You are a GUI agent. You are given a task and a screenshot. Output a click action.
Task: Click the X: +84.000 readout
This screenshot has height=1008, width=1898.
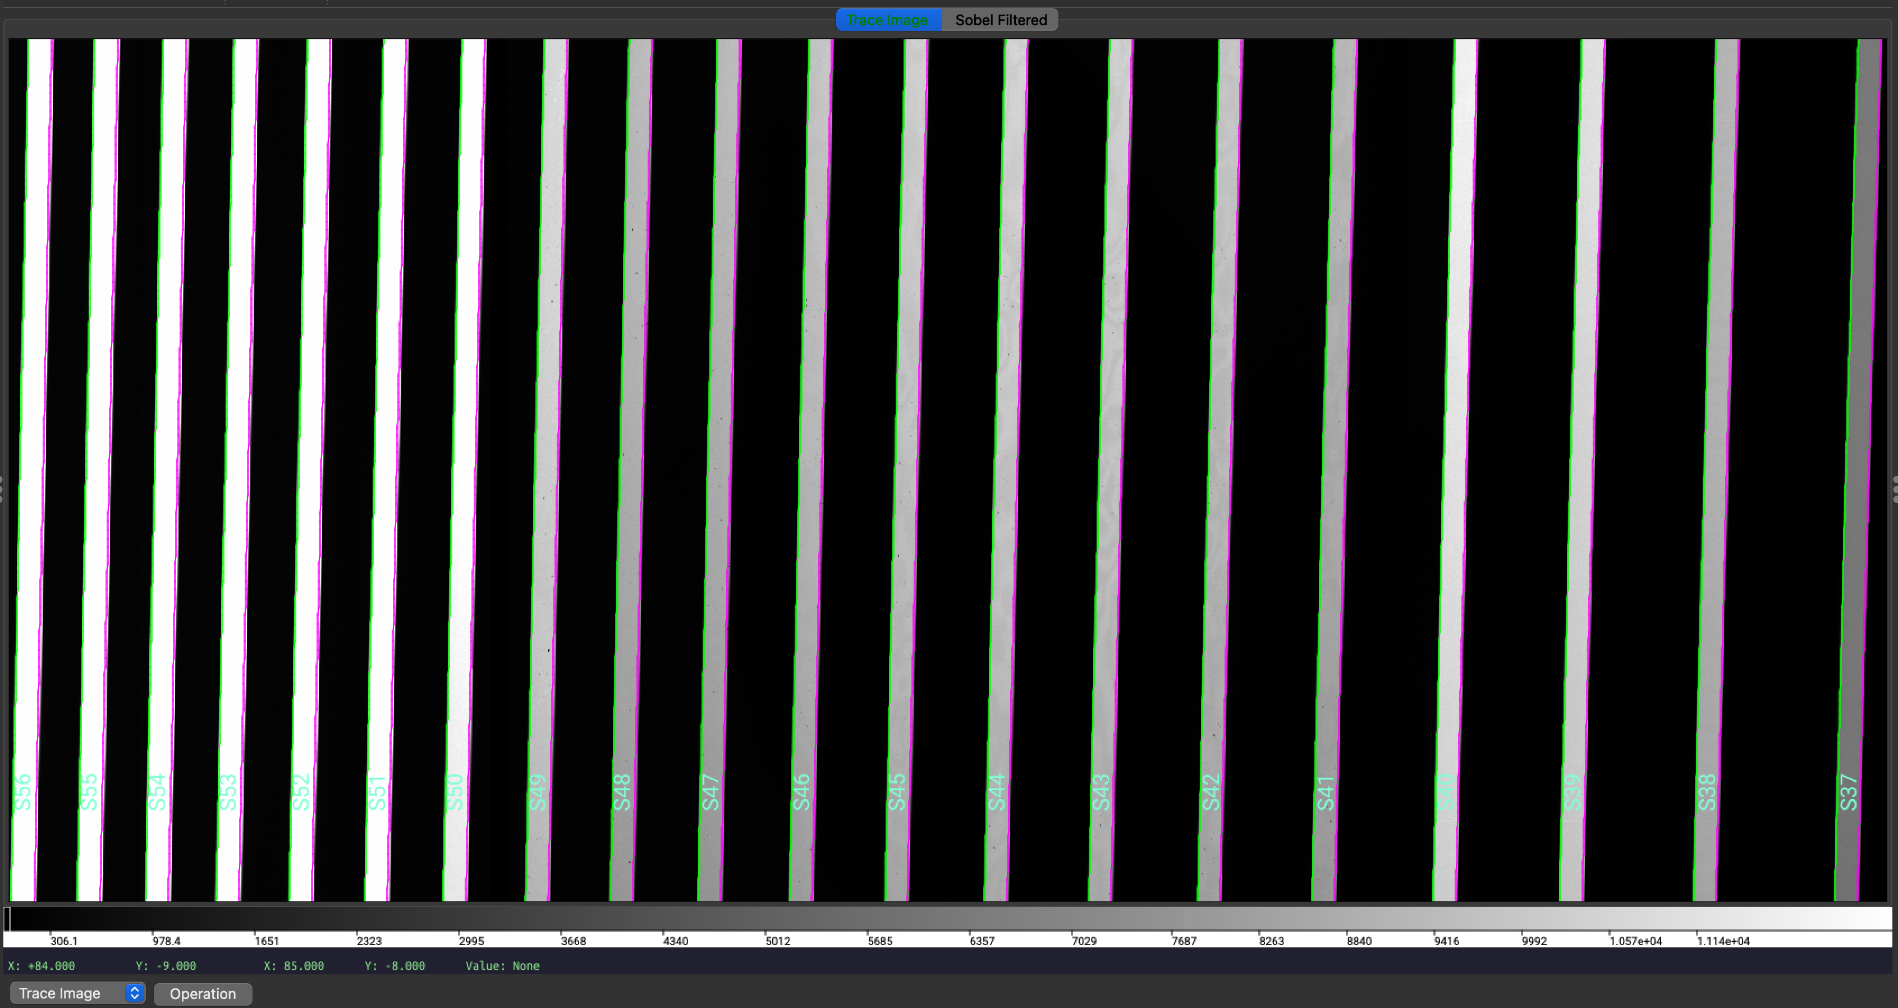pyautogui.click(x=42, y=965)
